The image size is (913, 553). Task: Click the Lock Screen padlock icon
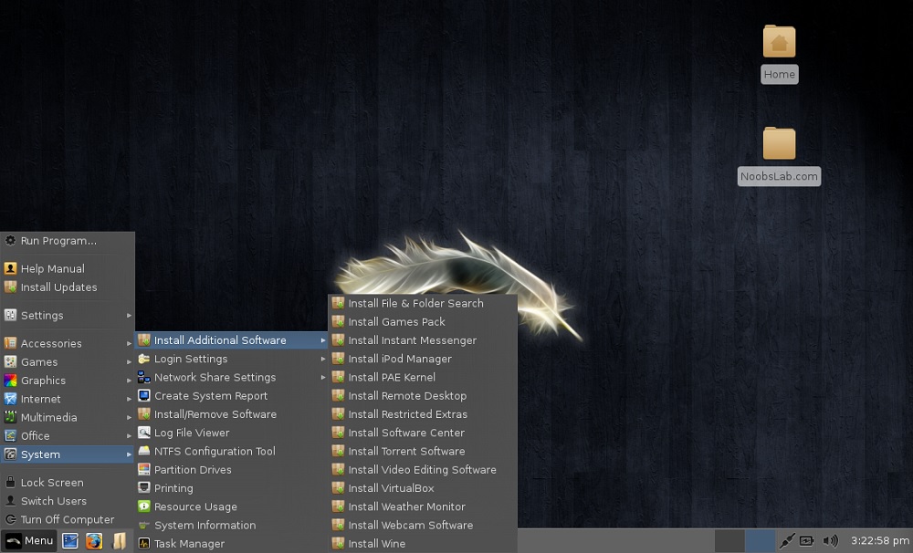click(x=10, y=482)
